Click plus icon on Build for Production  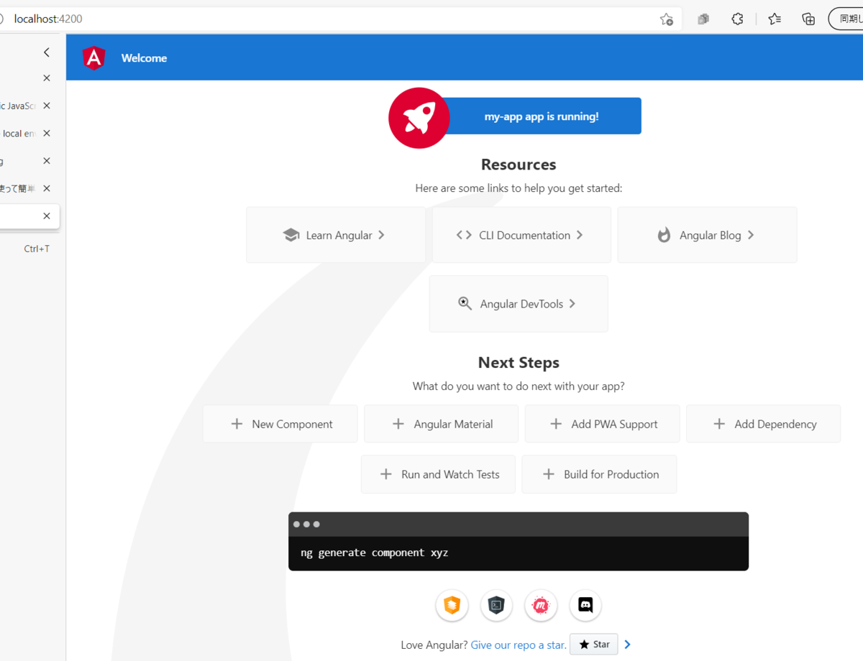[x=549, y=474]
